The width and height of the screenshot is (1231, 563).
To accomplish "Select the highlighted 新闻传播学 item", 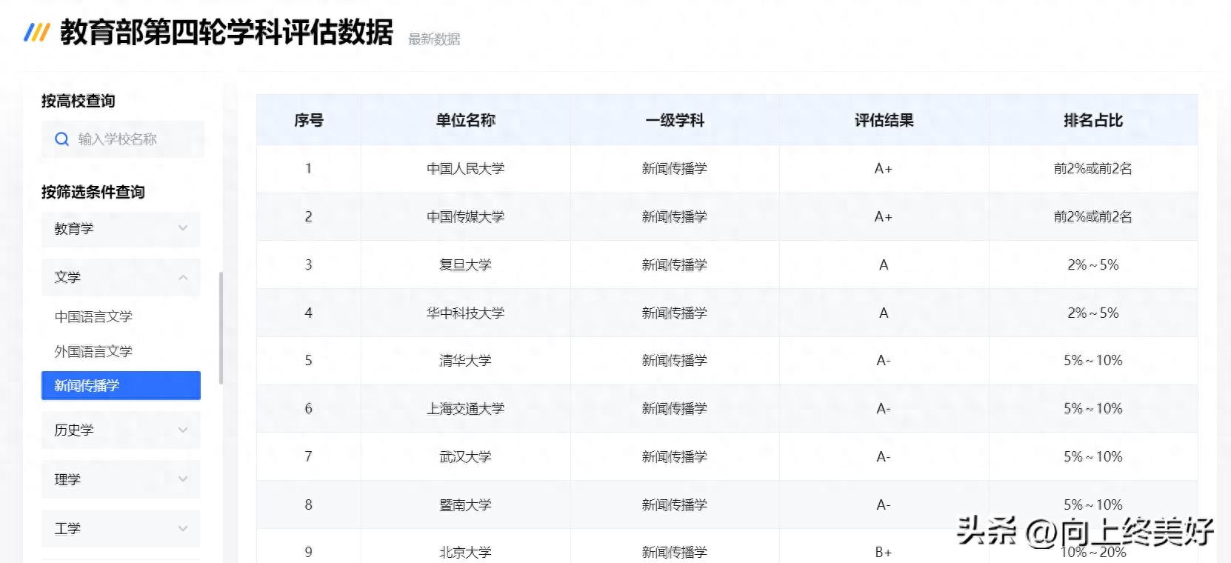I will coord(121,386).
